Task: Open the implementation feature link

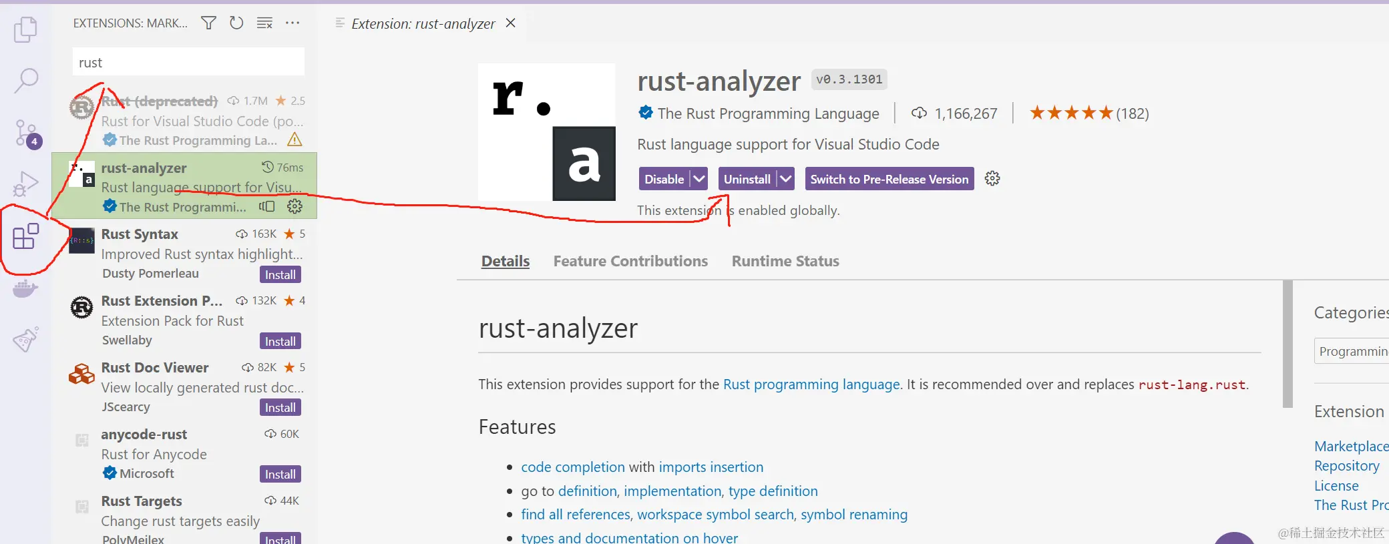Action: point(672,491)
